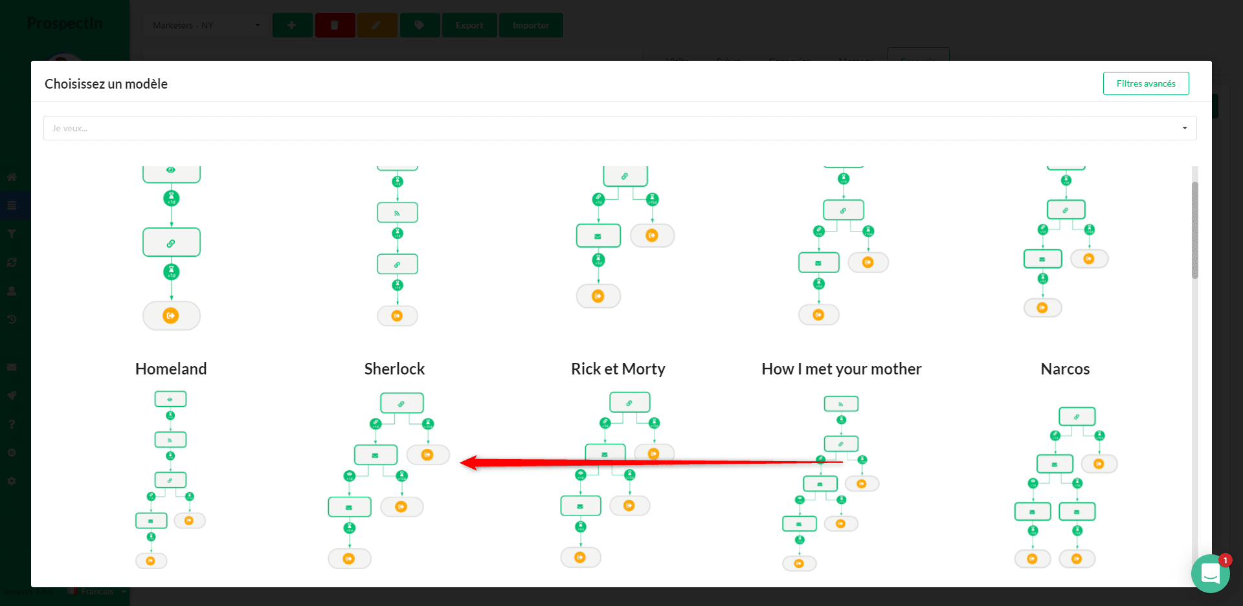Open the Home icon in the left sidebar
1243x606 pixels.
click(x=12, y=177)
